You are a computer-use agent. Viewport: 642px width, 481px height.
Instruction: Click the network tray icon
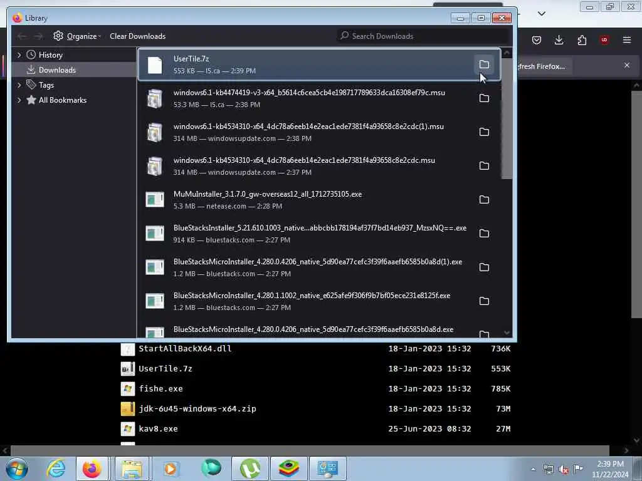click(x=548, y=470)
